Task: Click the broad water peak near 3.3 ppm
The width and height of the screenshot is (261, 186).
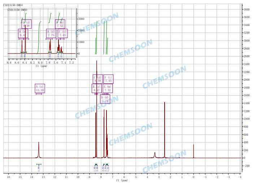Action: pos(155,155)
